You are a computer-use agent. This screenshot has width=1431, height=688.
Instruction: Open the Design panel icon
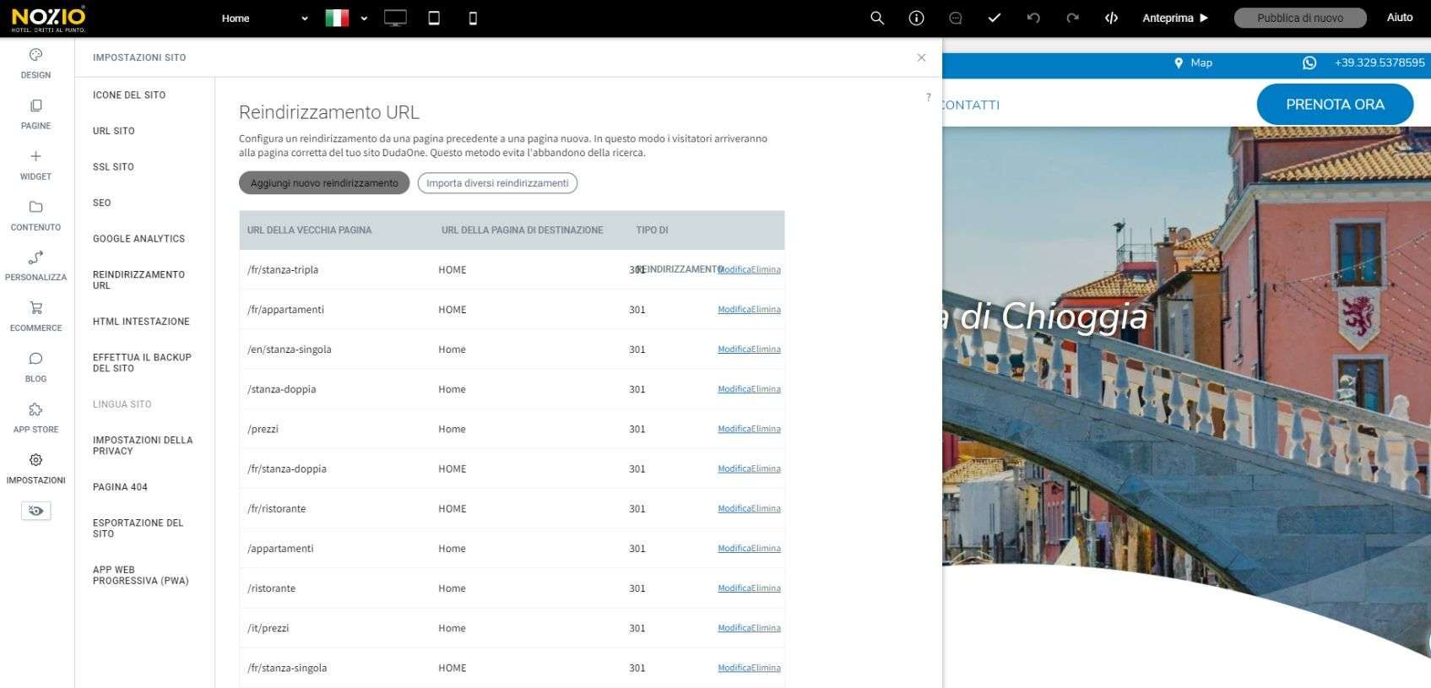point(35,55)
